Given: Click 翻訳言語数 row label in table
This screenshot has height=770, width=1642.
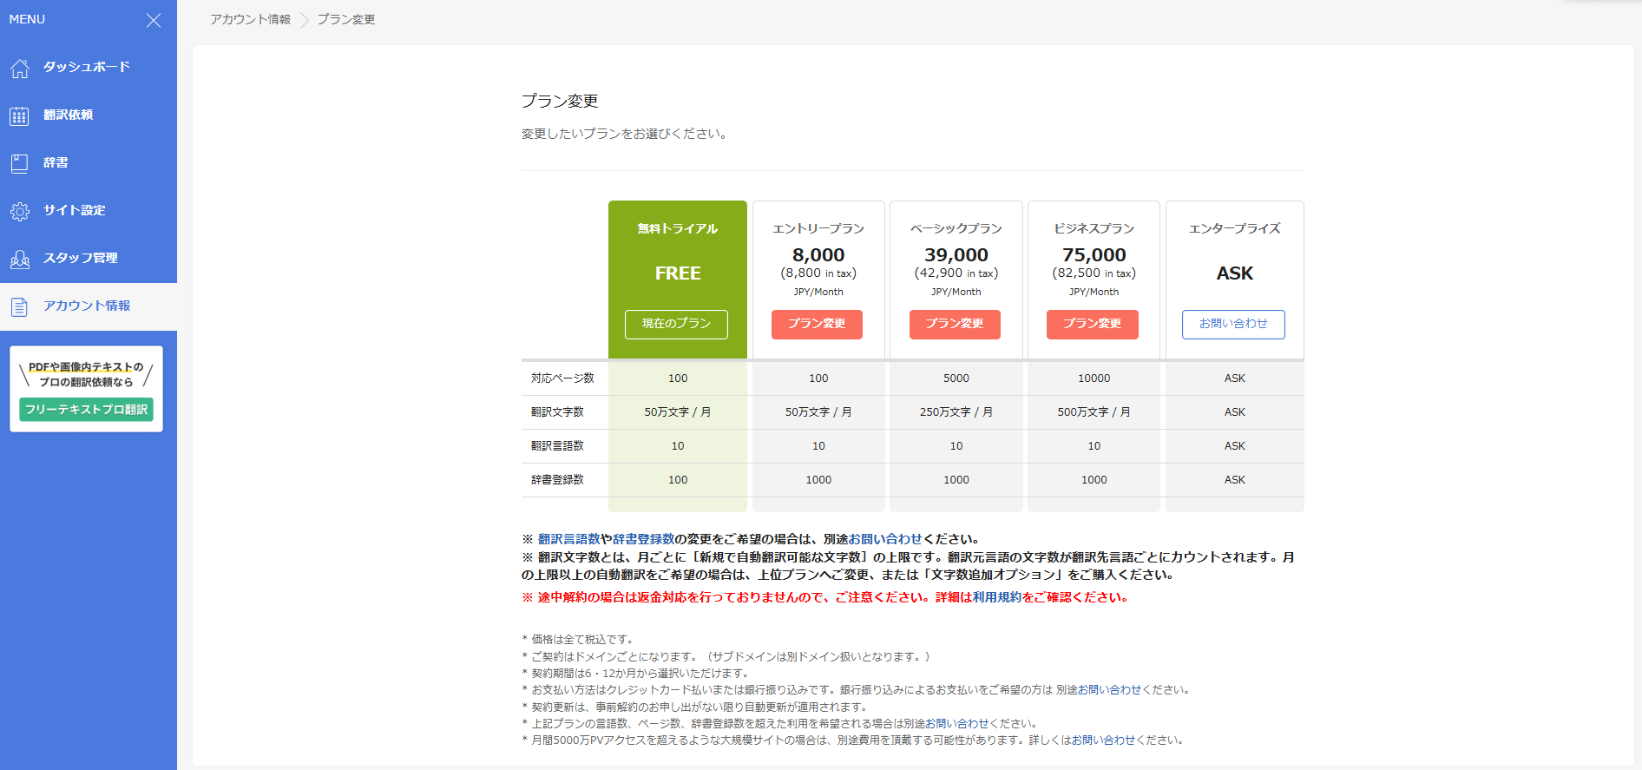Looking at the screenshot, I should [x=557, y=446].
